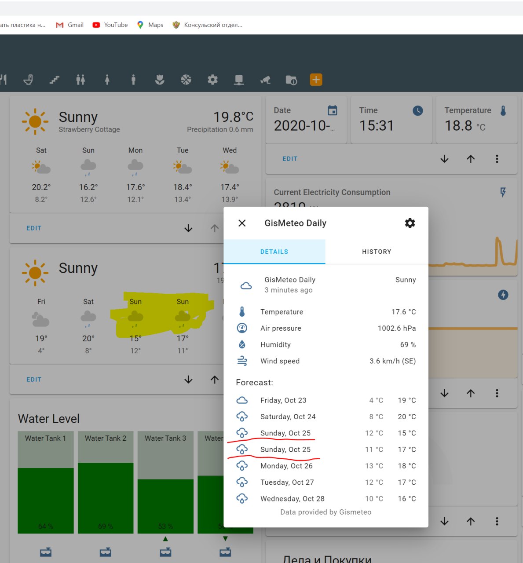Click EDIT on Strawberry Cottage weather card
The image size is (523, 563).
pyautogui.click(x=34, y=228)
